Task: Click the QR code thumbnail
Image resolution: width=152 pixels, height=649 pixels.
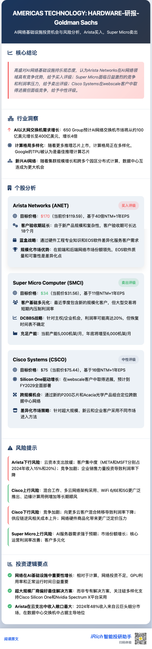Action: point(140,639)
